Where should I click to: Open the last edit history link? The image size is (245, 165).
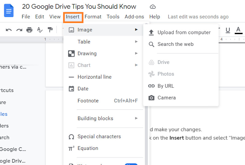(x=198, y=17)
